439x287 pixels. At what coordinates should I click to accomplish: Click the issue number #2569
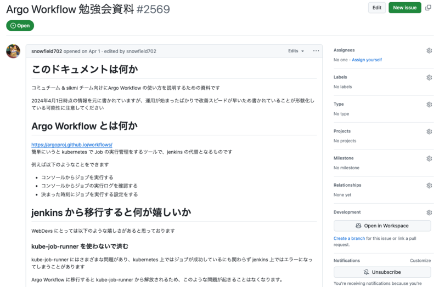coord(153,9)
